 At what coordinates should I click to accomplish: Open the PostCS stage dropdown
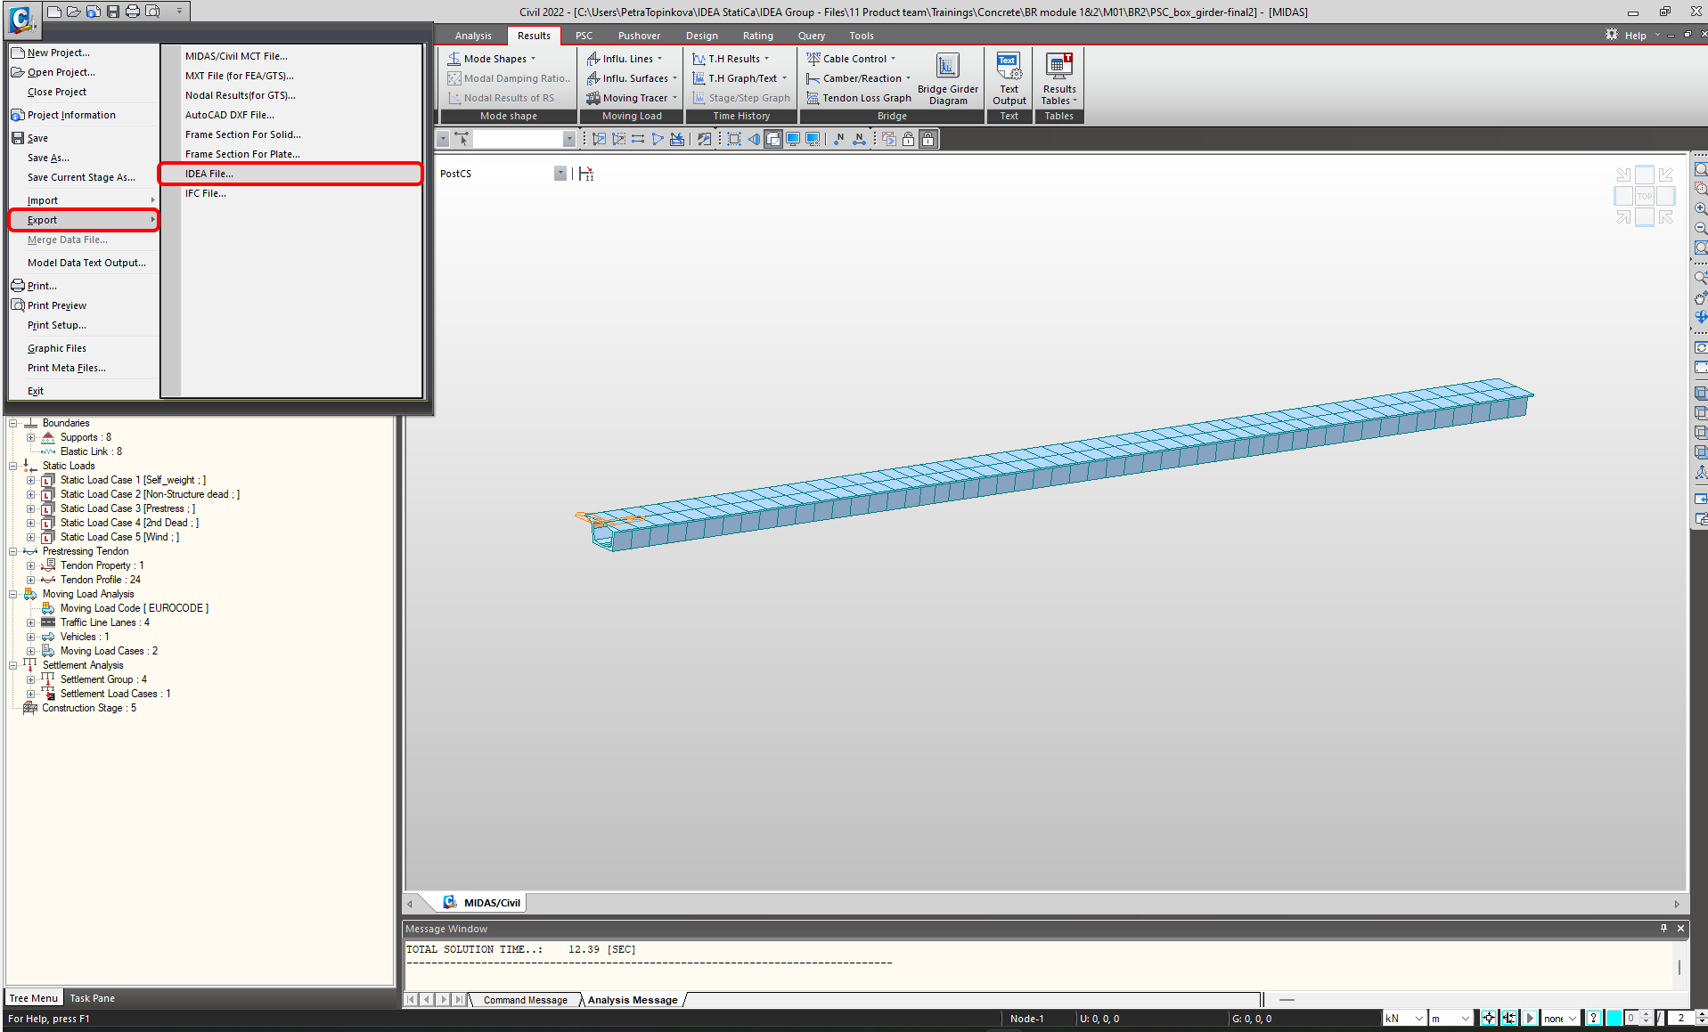560,174
